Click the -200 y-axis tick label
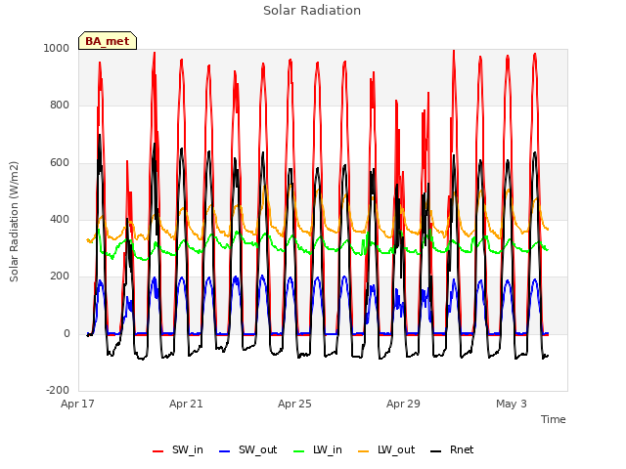The height and width of the screenshot is (469, 626). pos(58,390)
